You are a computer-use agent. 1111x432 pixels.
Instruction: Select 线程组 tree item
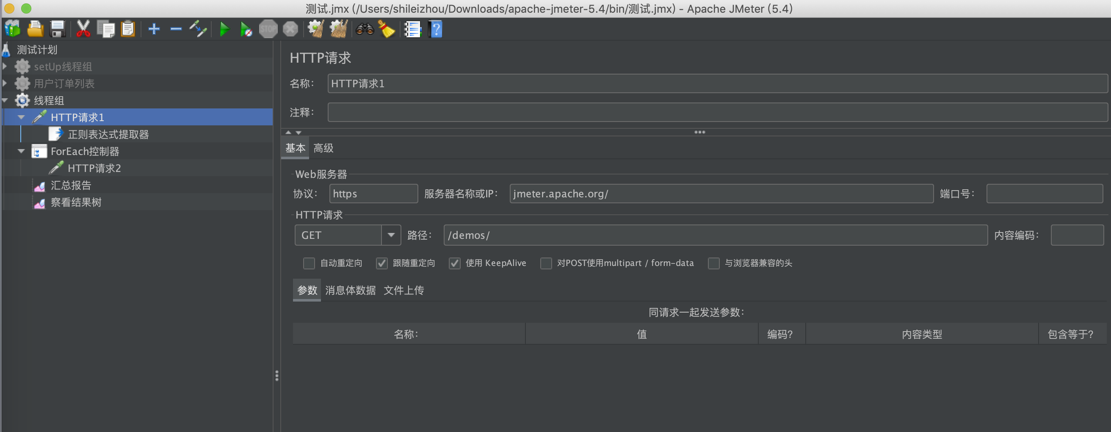click(49, 100)
